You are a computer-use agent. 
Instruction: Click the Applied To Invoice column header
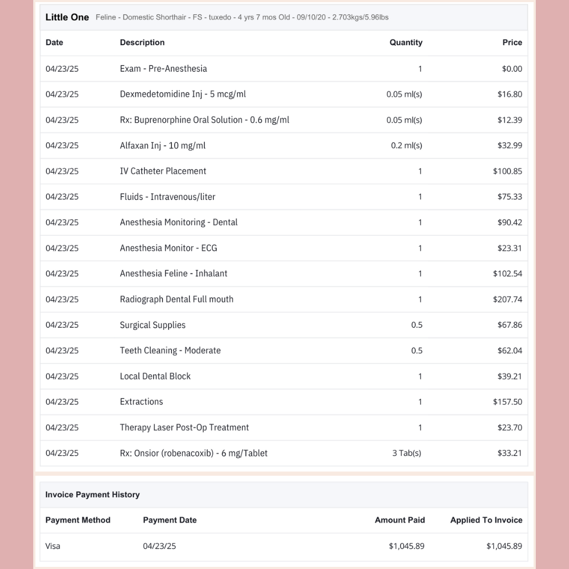(486, 520)
